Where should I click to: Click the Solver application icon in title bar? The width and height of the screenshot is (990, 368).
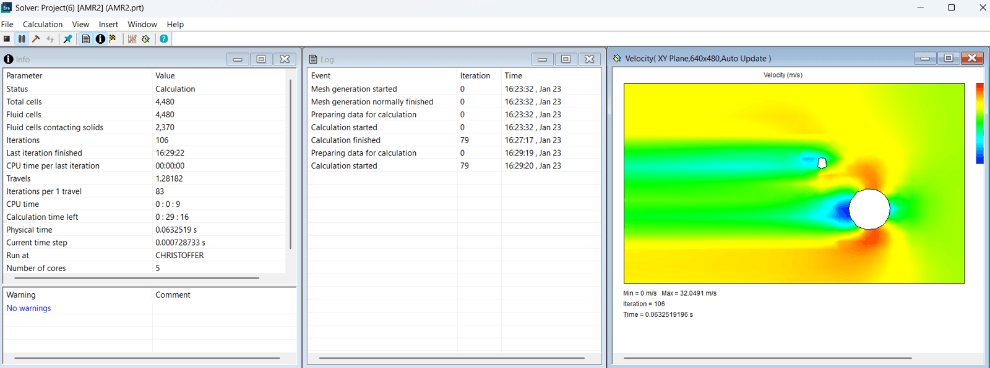[x=7, y=7]
